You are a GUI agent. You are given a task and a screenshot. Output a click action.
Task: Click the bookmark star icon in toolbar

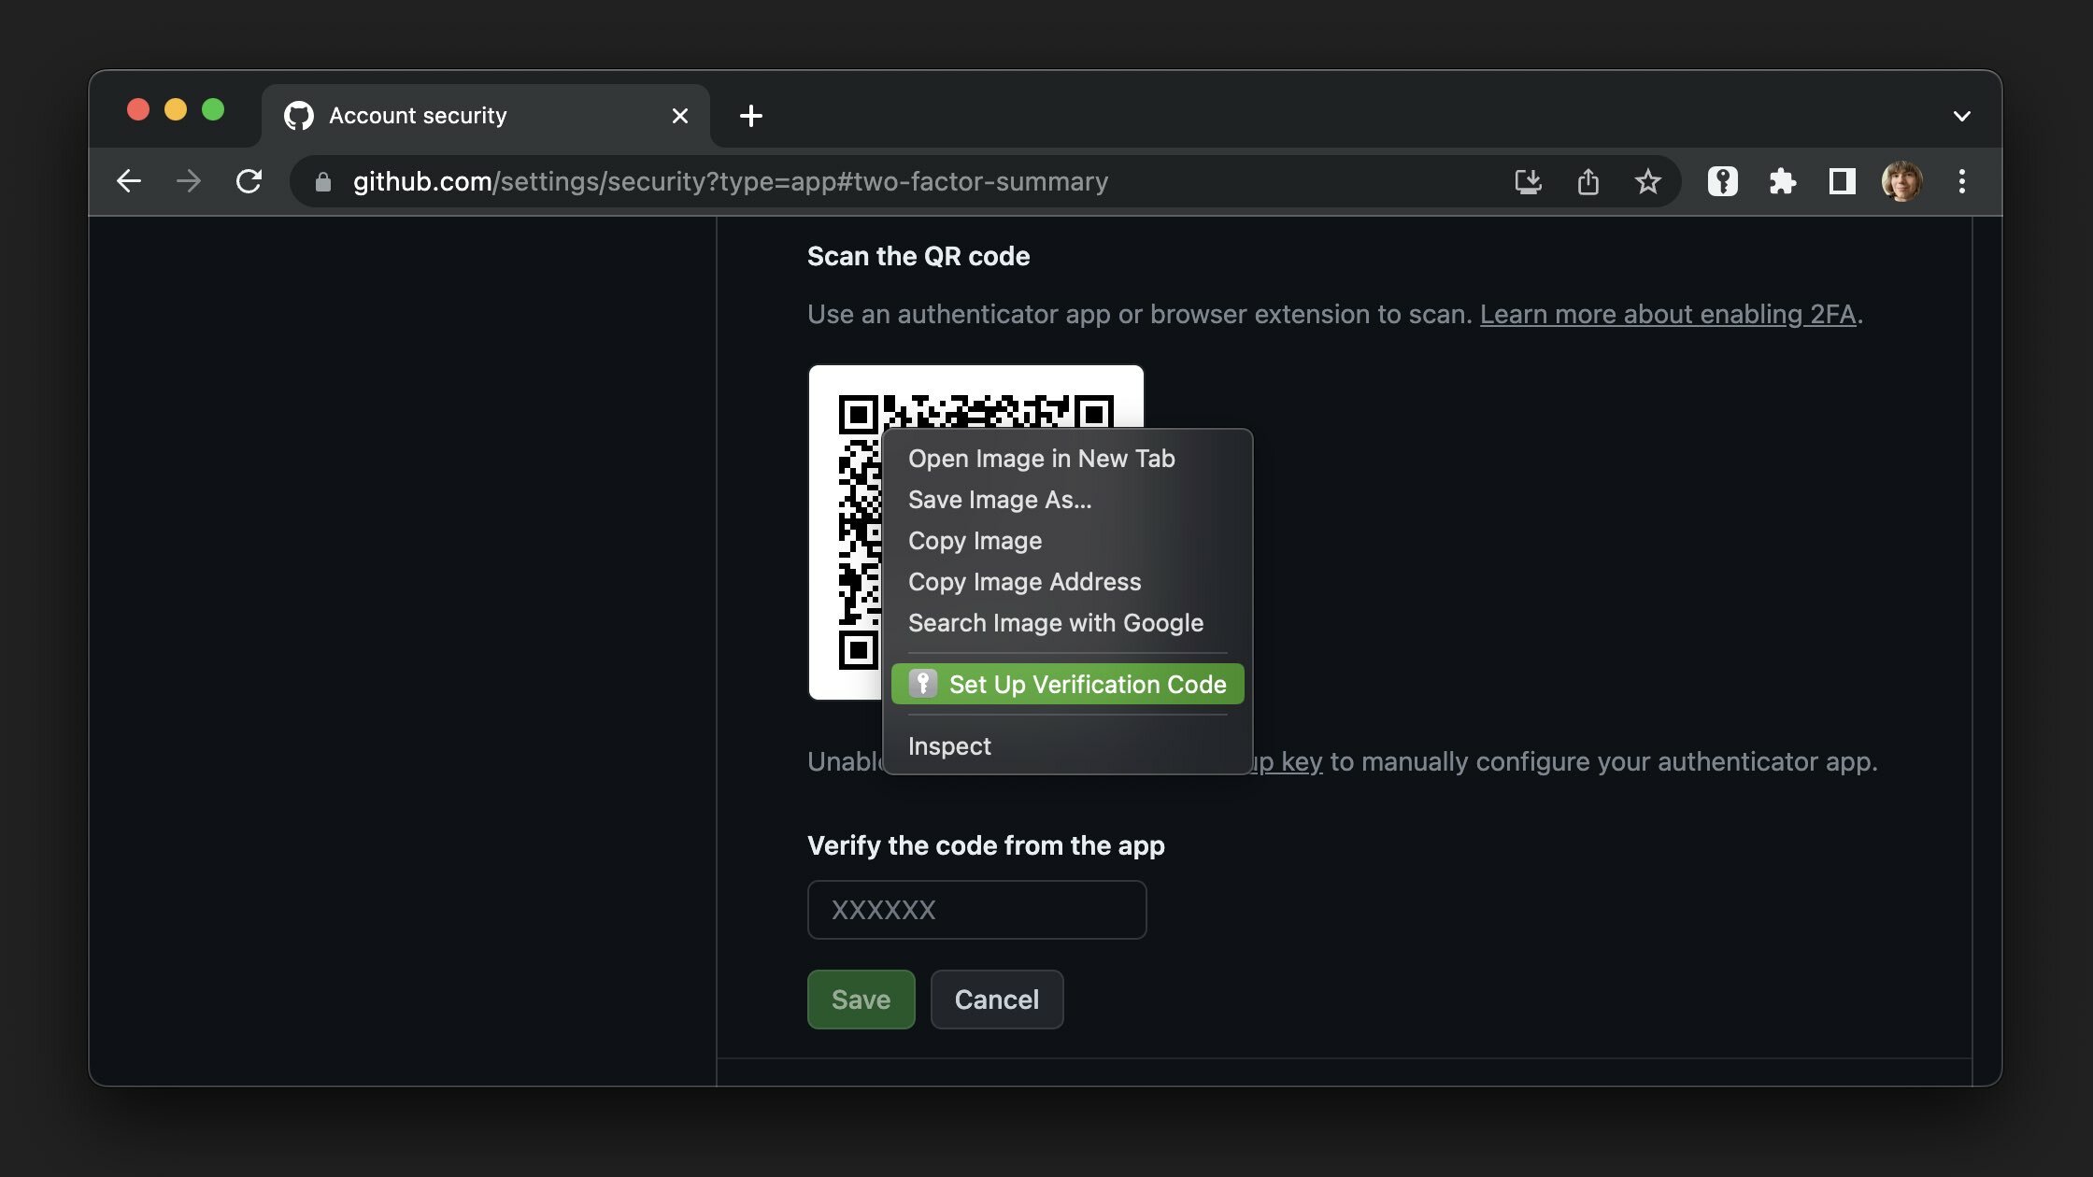coord(1647,181)
